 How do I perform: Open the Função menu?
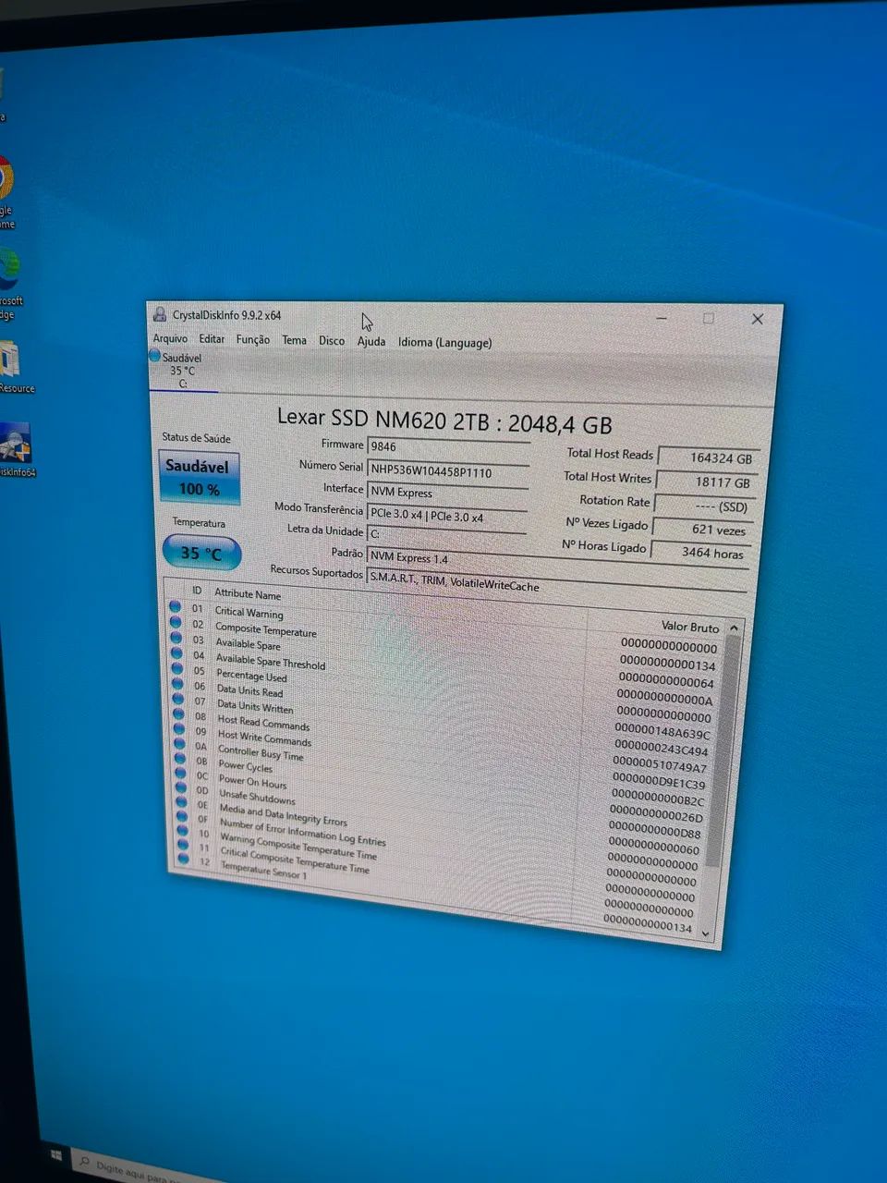click(253, 339)
